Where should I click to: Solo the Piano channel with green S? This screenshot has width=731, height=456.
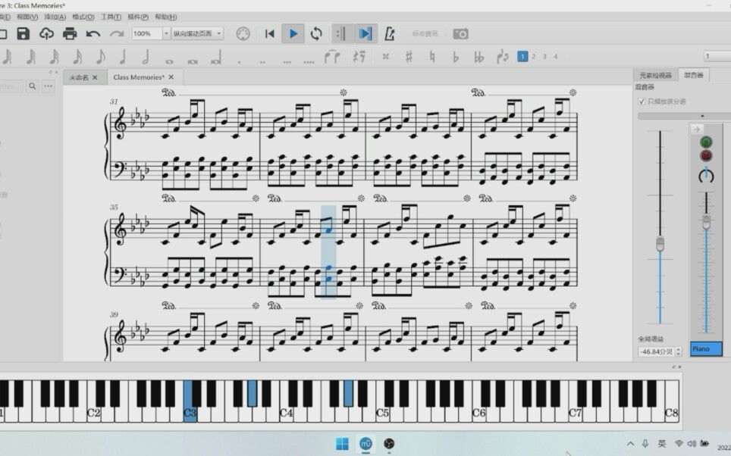tap(706, 142)
